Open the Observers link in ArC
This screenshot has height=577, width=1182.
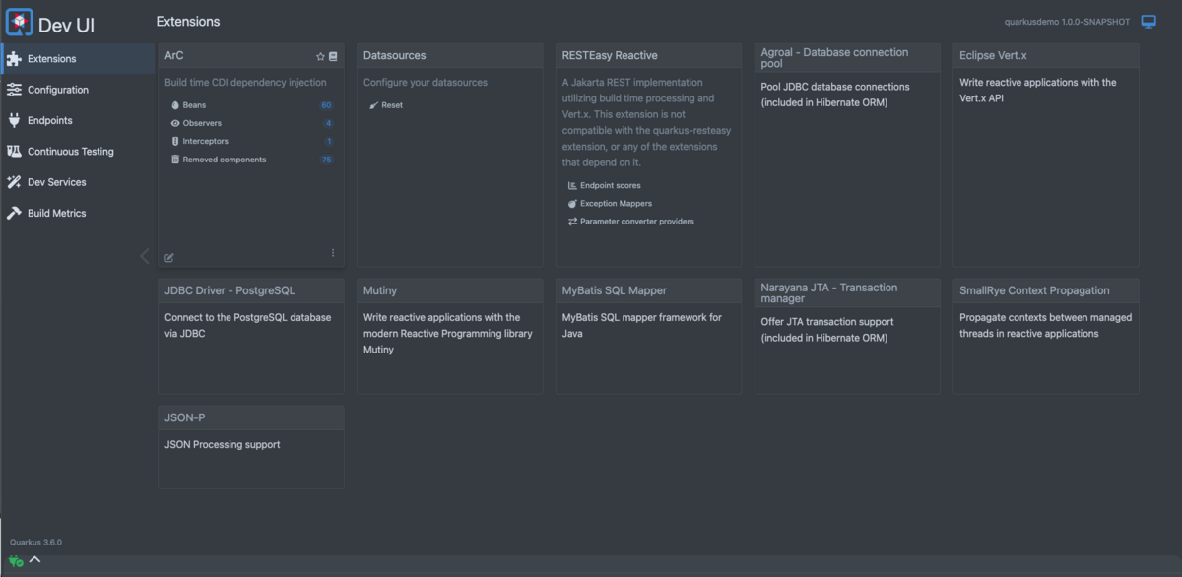pos(202,123)
